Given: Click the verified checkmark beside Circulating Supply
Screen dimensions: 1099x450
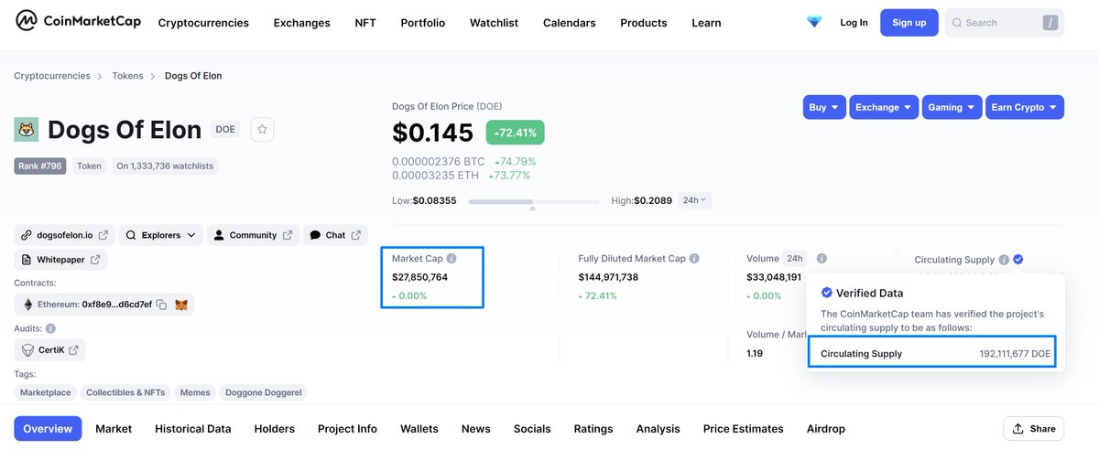Looking at the screenshot, I should (x=1018, y=260).
